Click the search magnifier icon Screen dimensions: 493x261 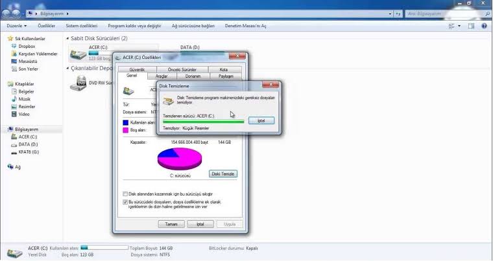pos(488,14)
